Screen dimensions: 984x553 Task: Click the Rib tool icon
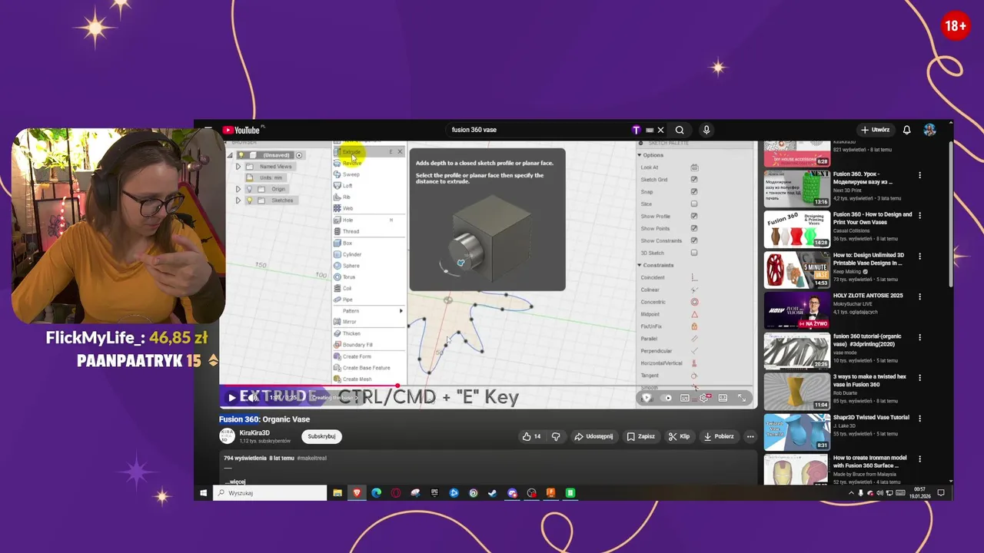[337, 197]
